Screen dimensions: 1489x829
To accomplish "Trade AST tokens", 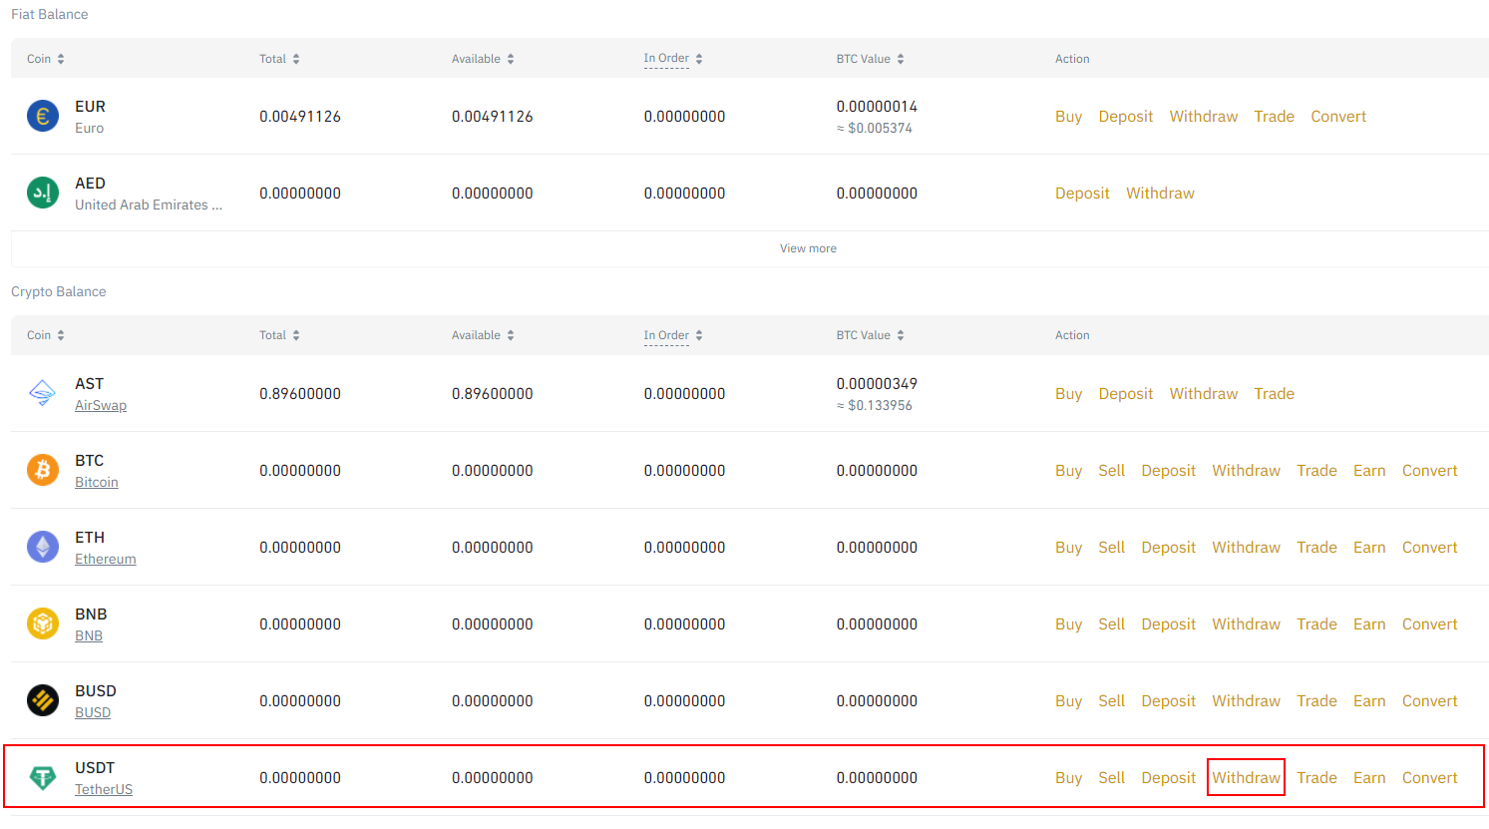I will [x=1275, y=394].
